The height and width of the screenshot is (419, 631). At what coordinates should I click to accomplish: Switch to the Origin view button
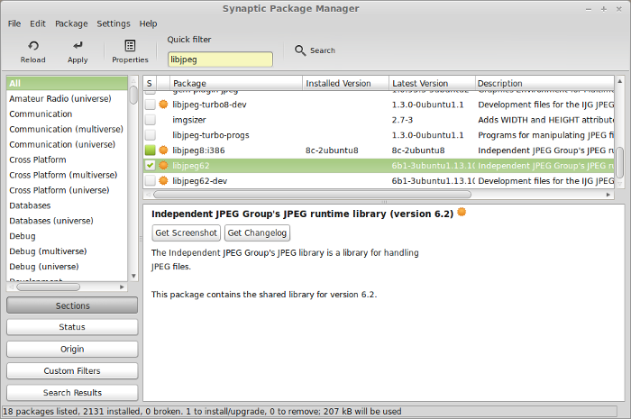point(72,349)
